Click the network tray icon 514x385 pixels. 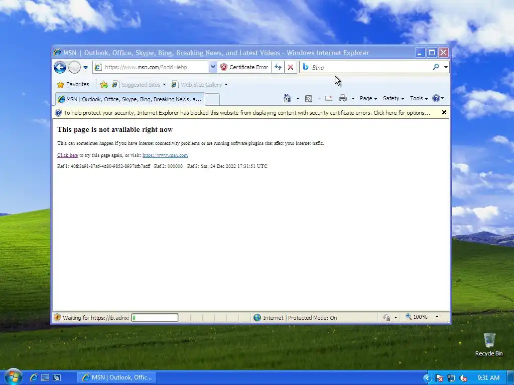(x=451, y=378)
